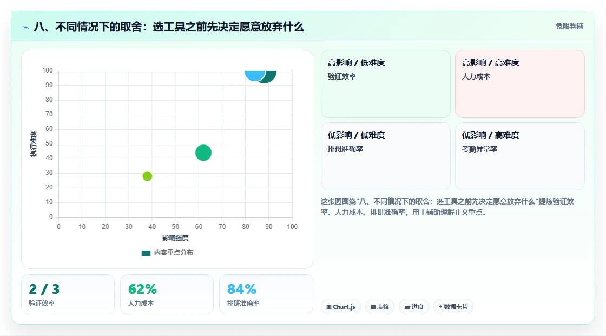Click the 执行难度 y-axis label
Screen dimensions: 606x336
[x=34, y=144]
